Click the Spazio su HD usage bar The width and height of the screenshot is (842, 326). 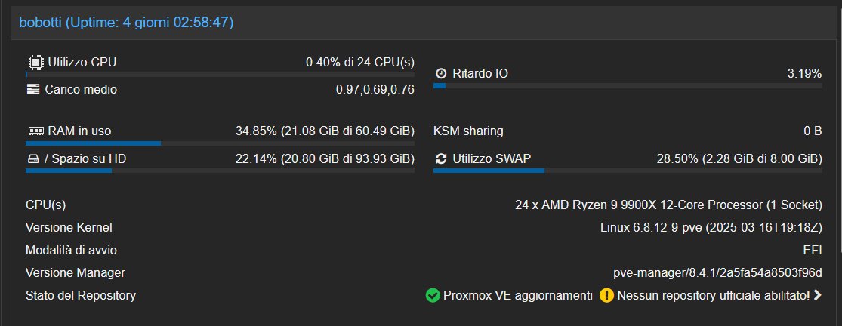[x=221, y=171]
